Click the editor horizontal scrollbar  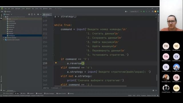pyautogui.click(x=91, y=86)
